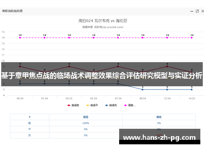Click the blue data point at 14:25
204x148 pixels.
pos(192,90)
